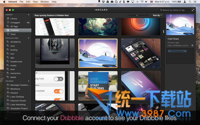Image resolution: width=200 pixels, height=125 pixels.
Task: Select the Cold Chase snowy landscape thumbnail
Action: [98, 53]
